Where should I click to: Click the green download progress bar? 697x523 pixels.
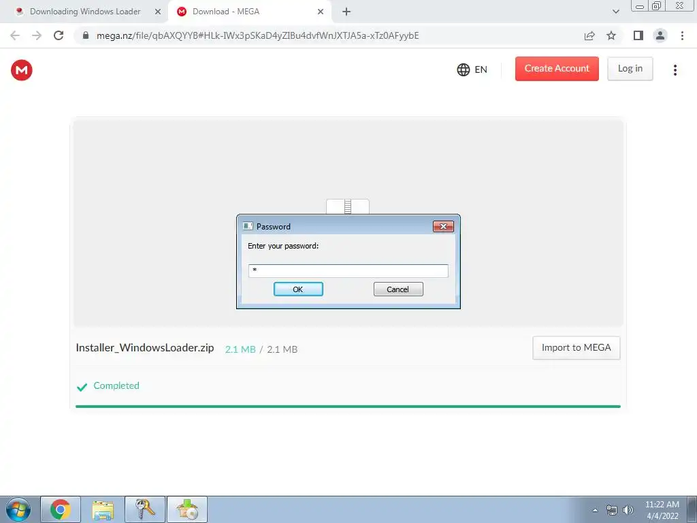tap(348, 406)
